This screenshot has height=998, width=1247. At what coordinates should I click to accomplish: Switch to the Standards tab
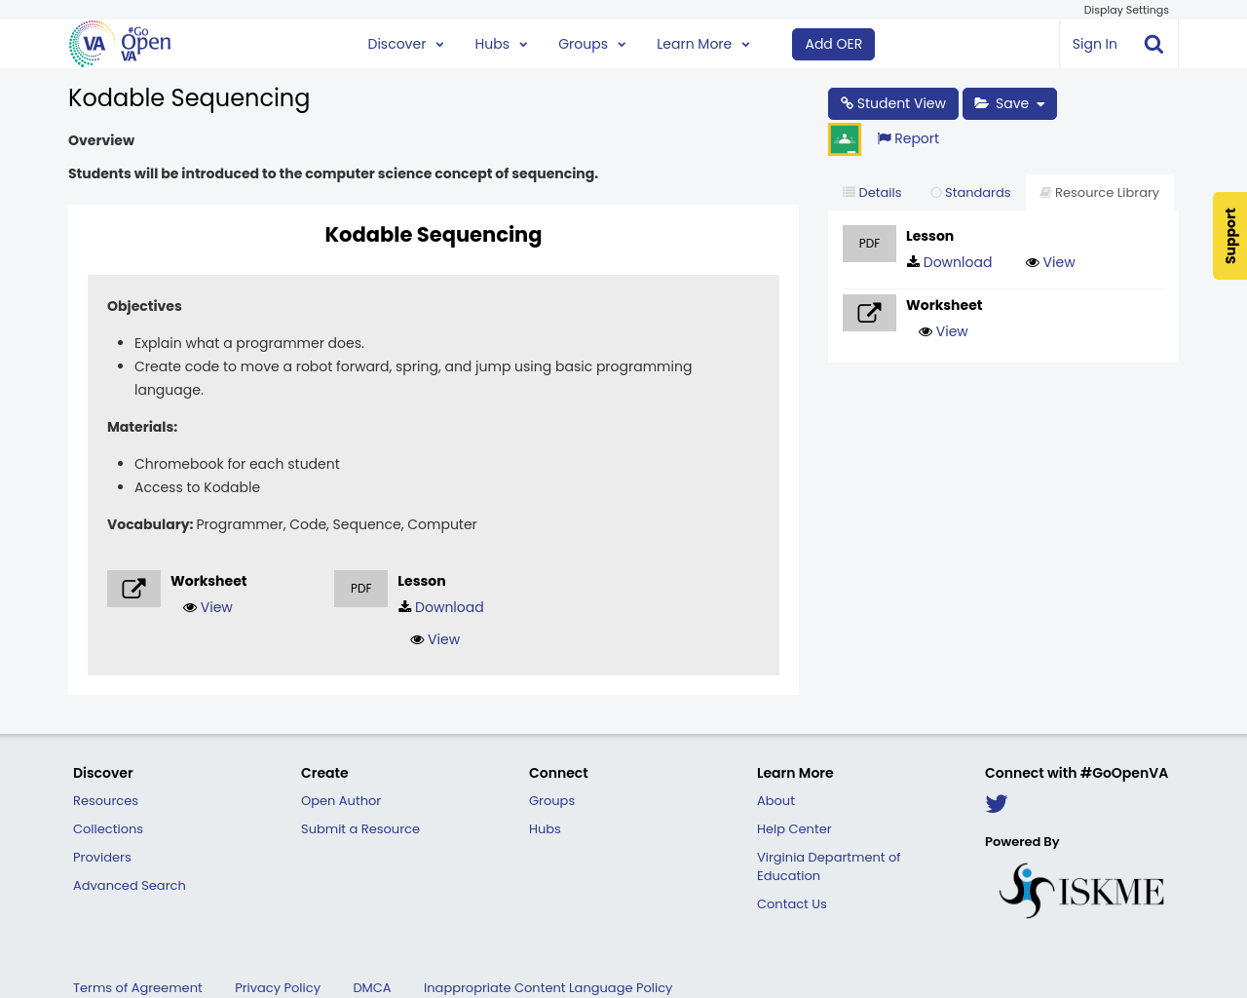pyautogui.click(x=970, y=192)
